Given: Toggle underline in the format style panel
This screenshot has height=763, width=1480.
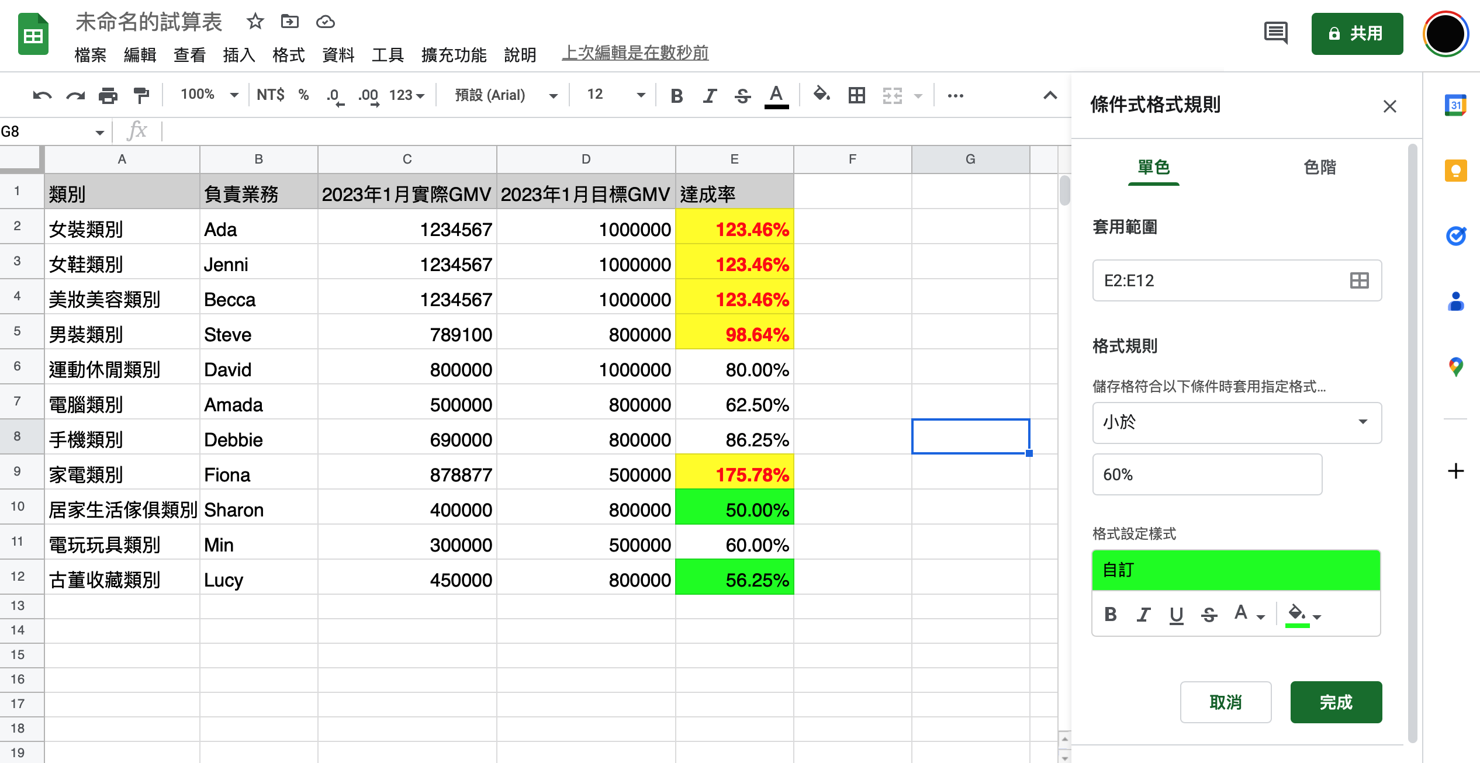Looking at the screenshot, I should pos(1176,614).
